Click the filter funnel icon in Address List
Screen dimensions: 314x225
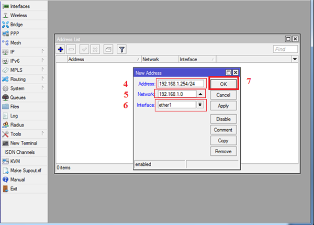tap(121, 49)
